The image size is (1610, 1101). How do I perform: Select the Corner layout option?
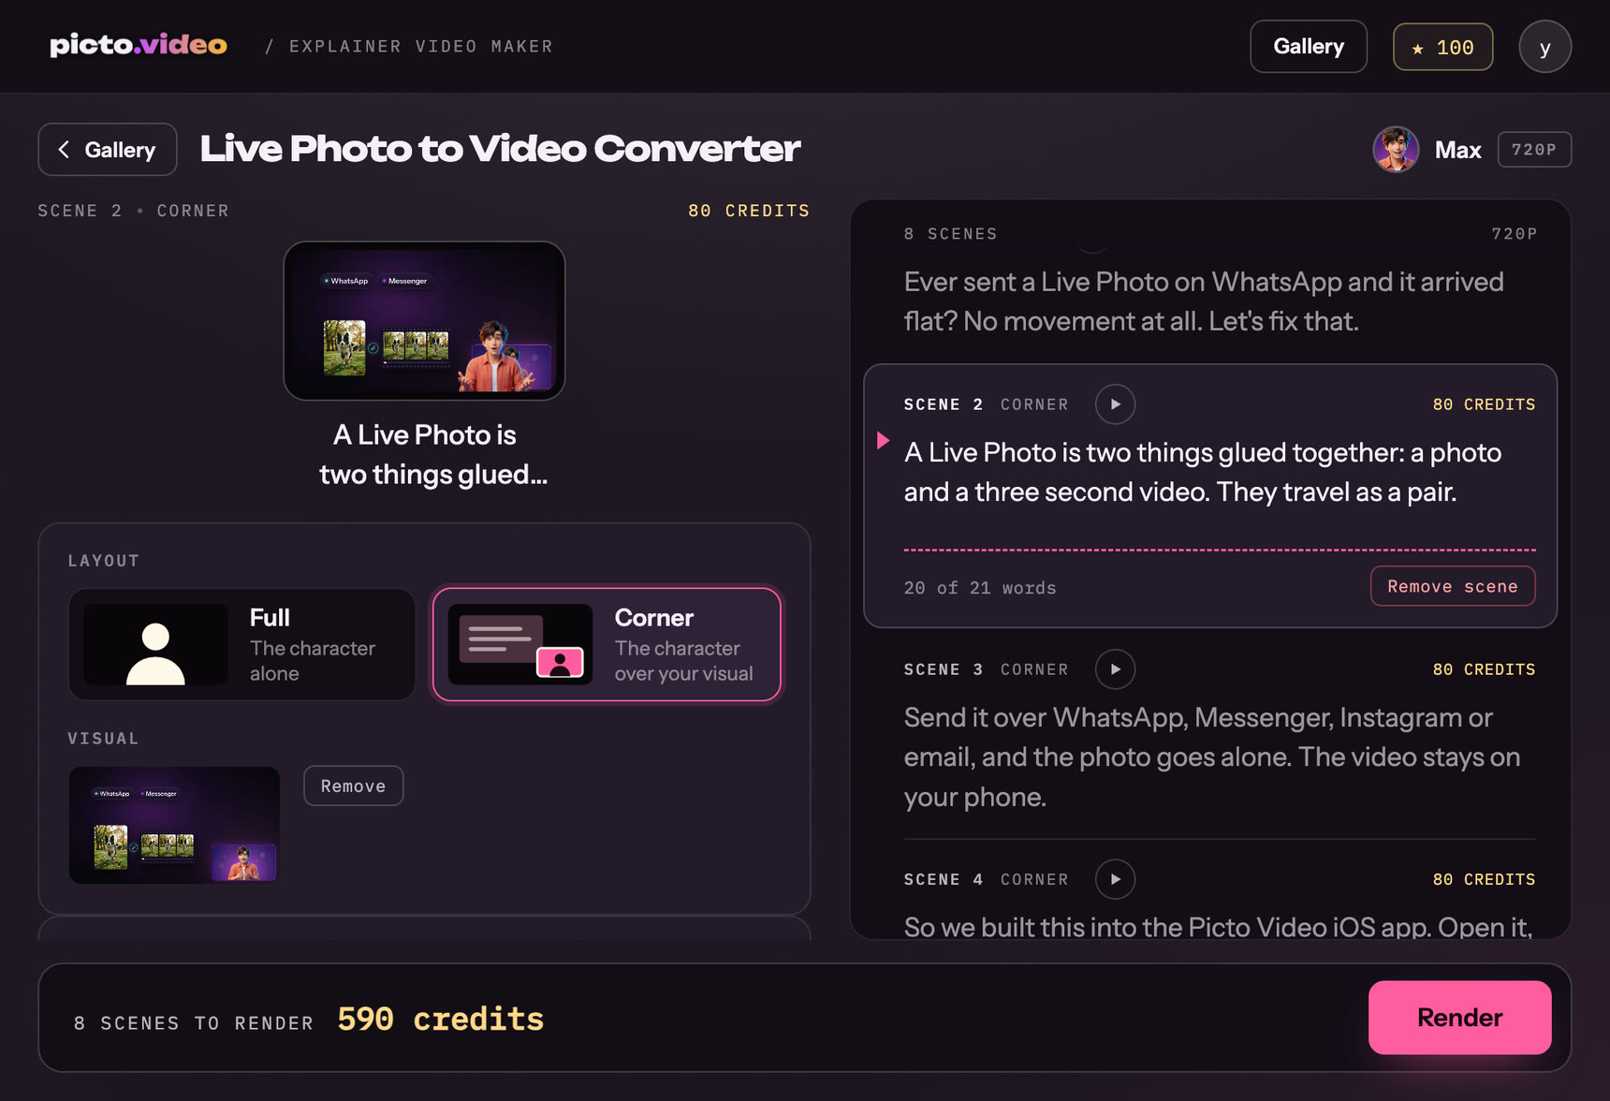click(x=607, y=644)
